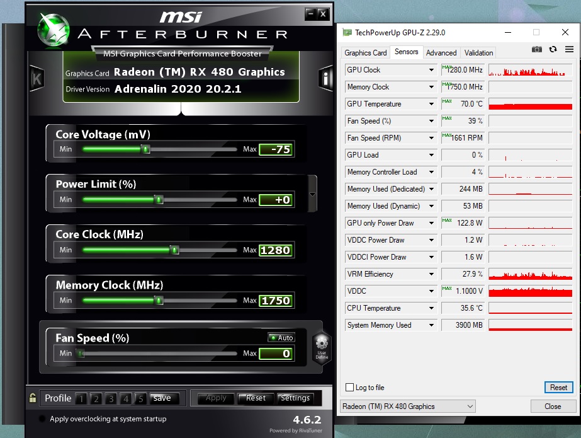Image resolution: width=581 pixels, height=438 pixels.
Task: Click the profile save button
Action: pos(164,398)
